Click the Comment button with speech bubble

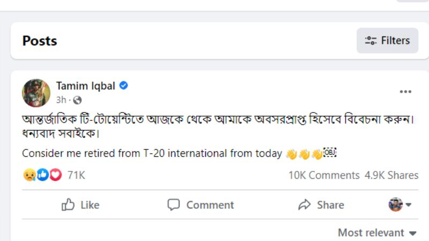pos(201,205)
